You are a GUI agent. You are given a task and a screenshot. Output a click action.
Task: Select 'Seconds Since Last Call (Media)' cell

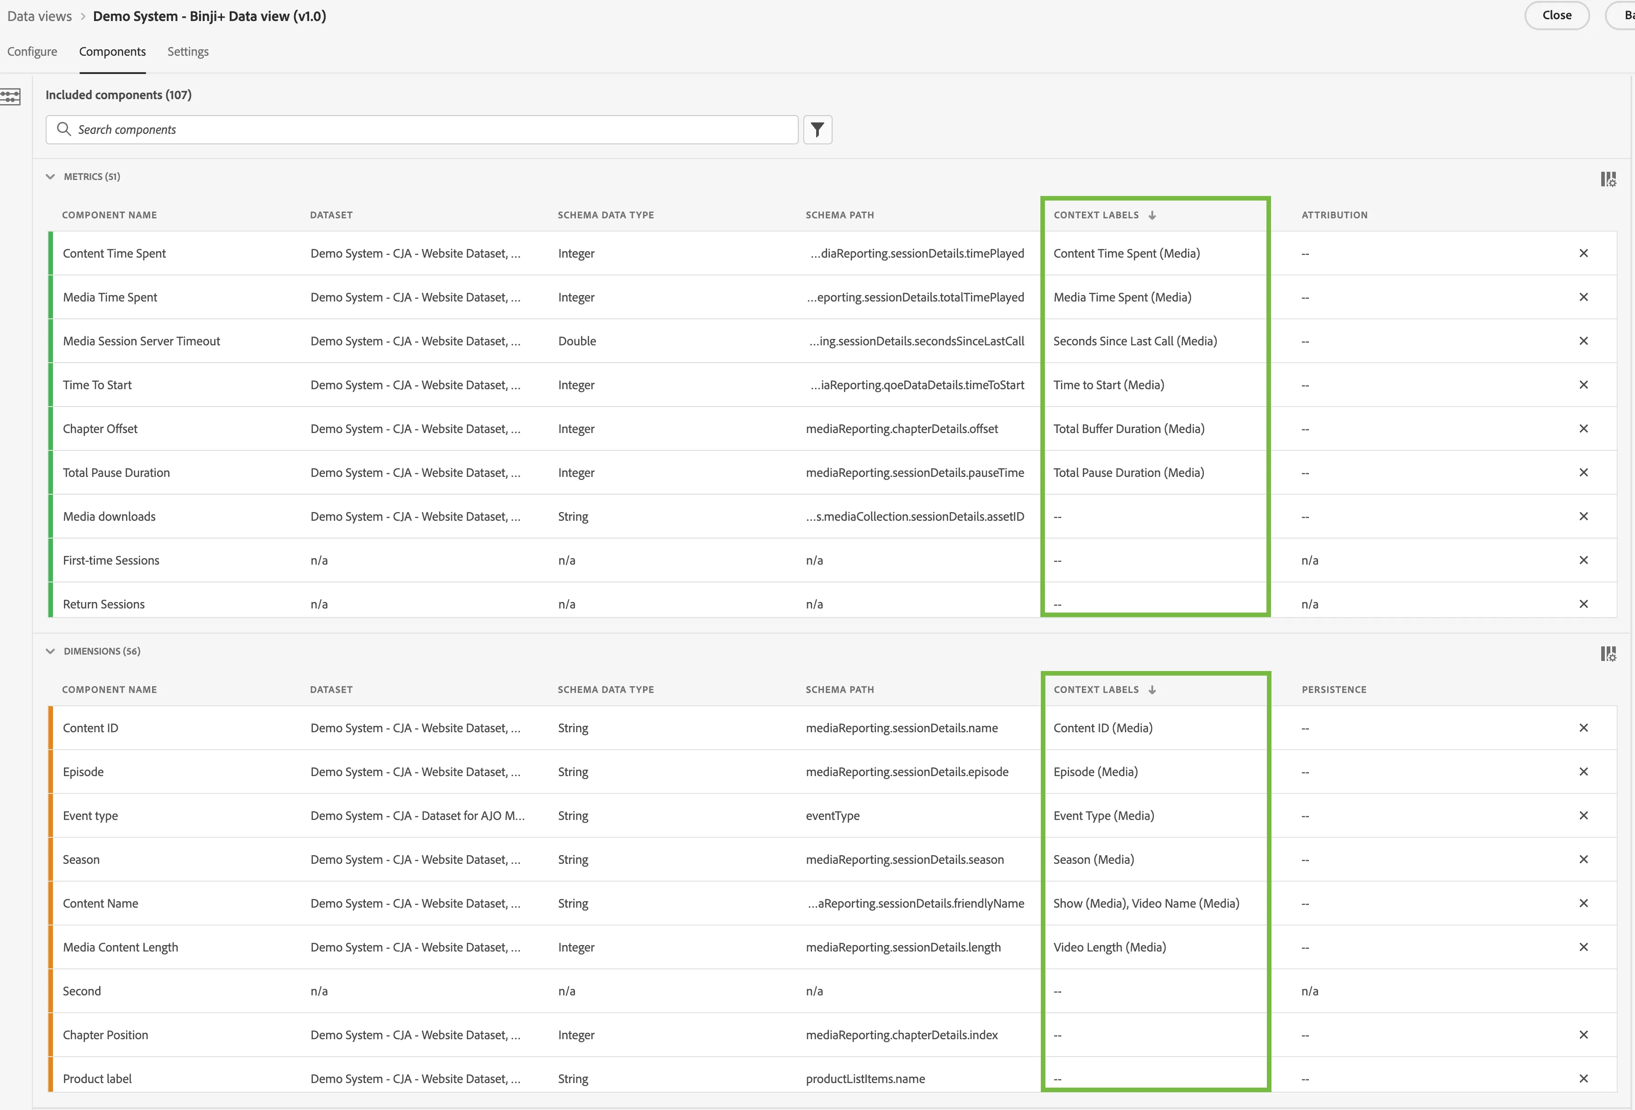pyautogui.click(x=1135, y=341)
